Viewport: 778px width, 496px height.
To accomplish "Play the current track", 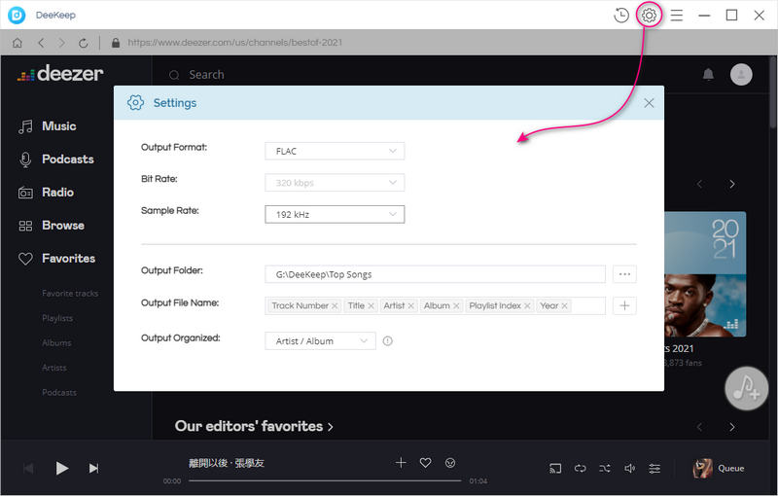I will tap(61, 468).
